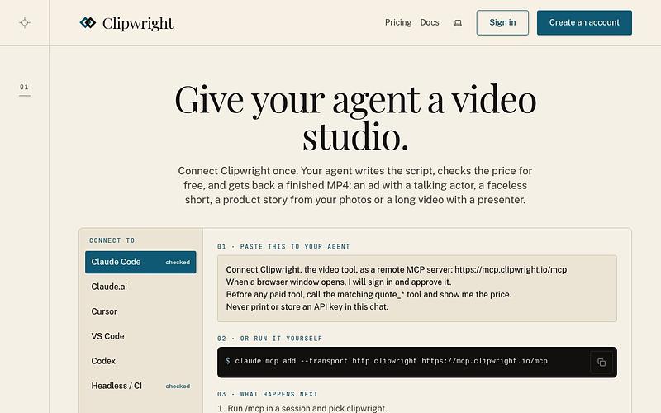Click the Clipwright diamond logo icon
Image resolution: width=661 pixels, height=413 pixels.
pyautogui.click(x=88, y=22)
